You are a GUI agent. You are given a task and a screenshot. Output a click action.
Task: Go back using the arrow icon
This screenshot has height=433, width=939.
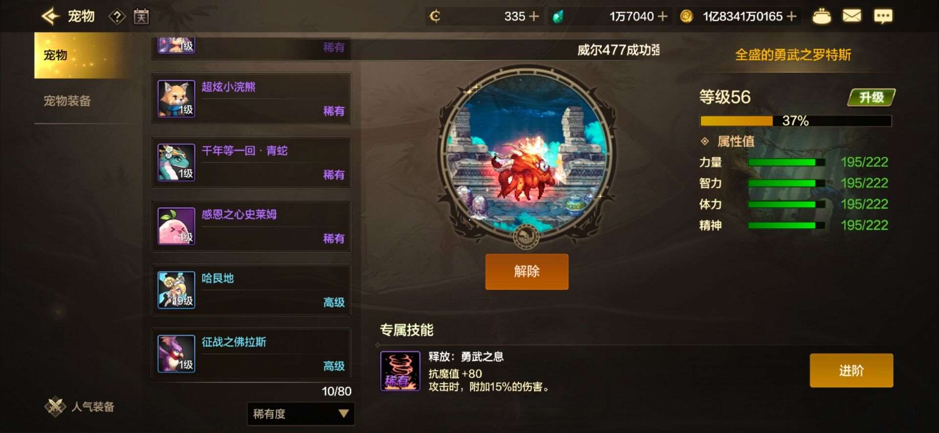50,16
